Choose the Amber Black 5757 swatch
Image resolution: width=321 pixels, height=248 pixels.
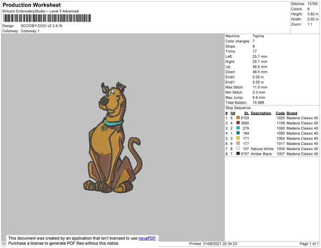pyautogui.click(x=238, y=153)
